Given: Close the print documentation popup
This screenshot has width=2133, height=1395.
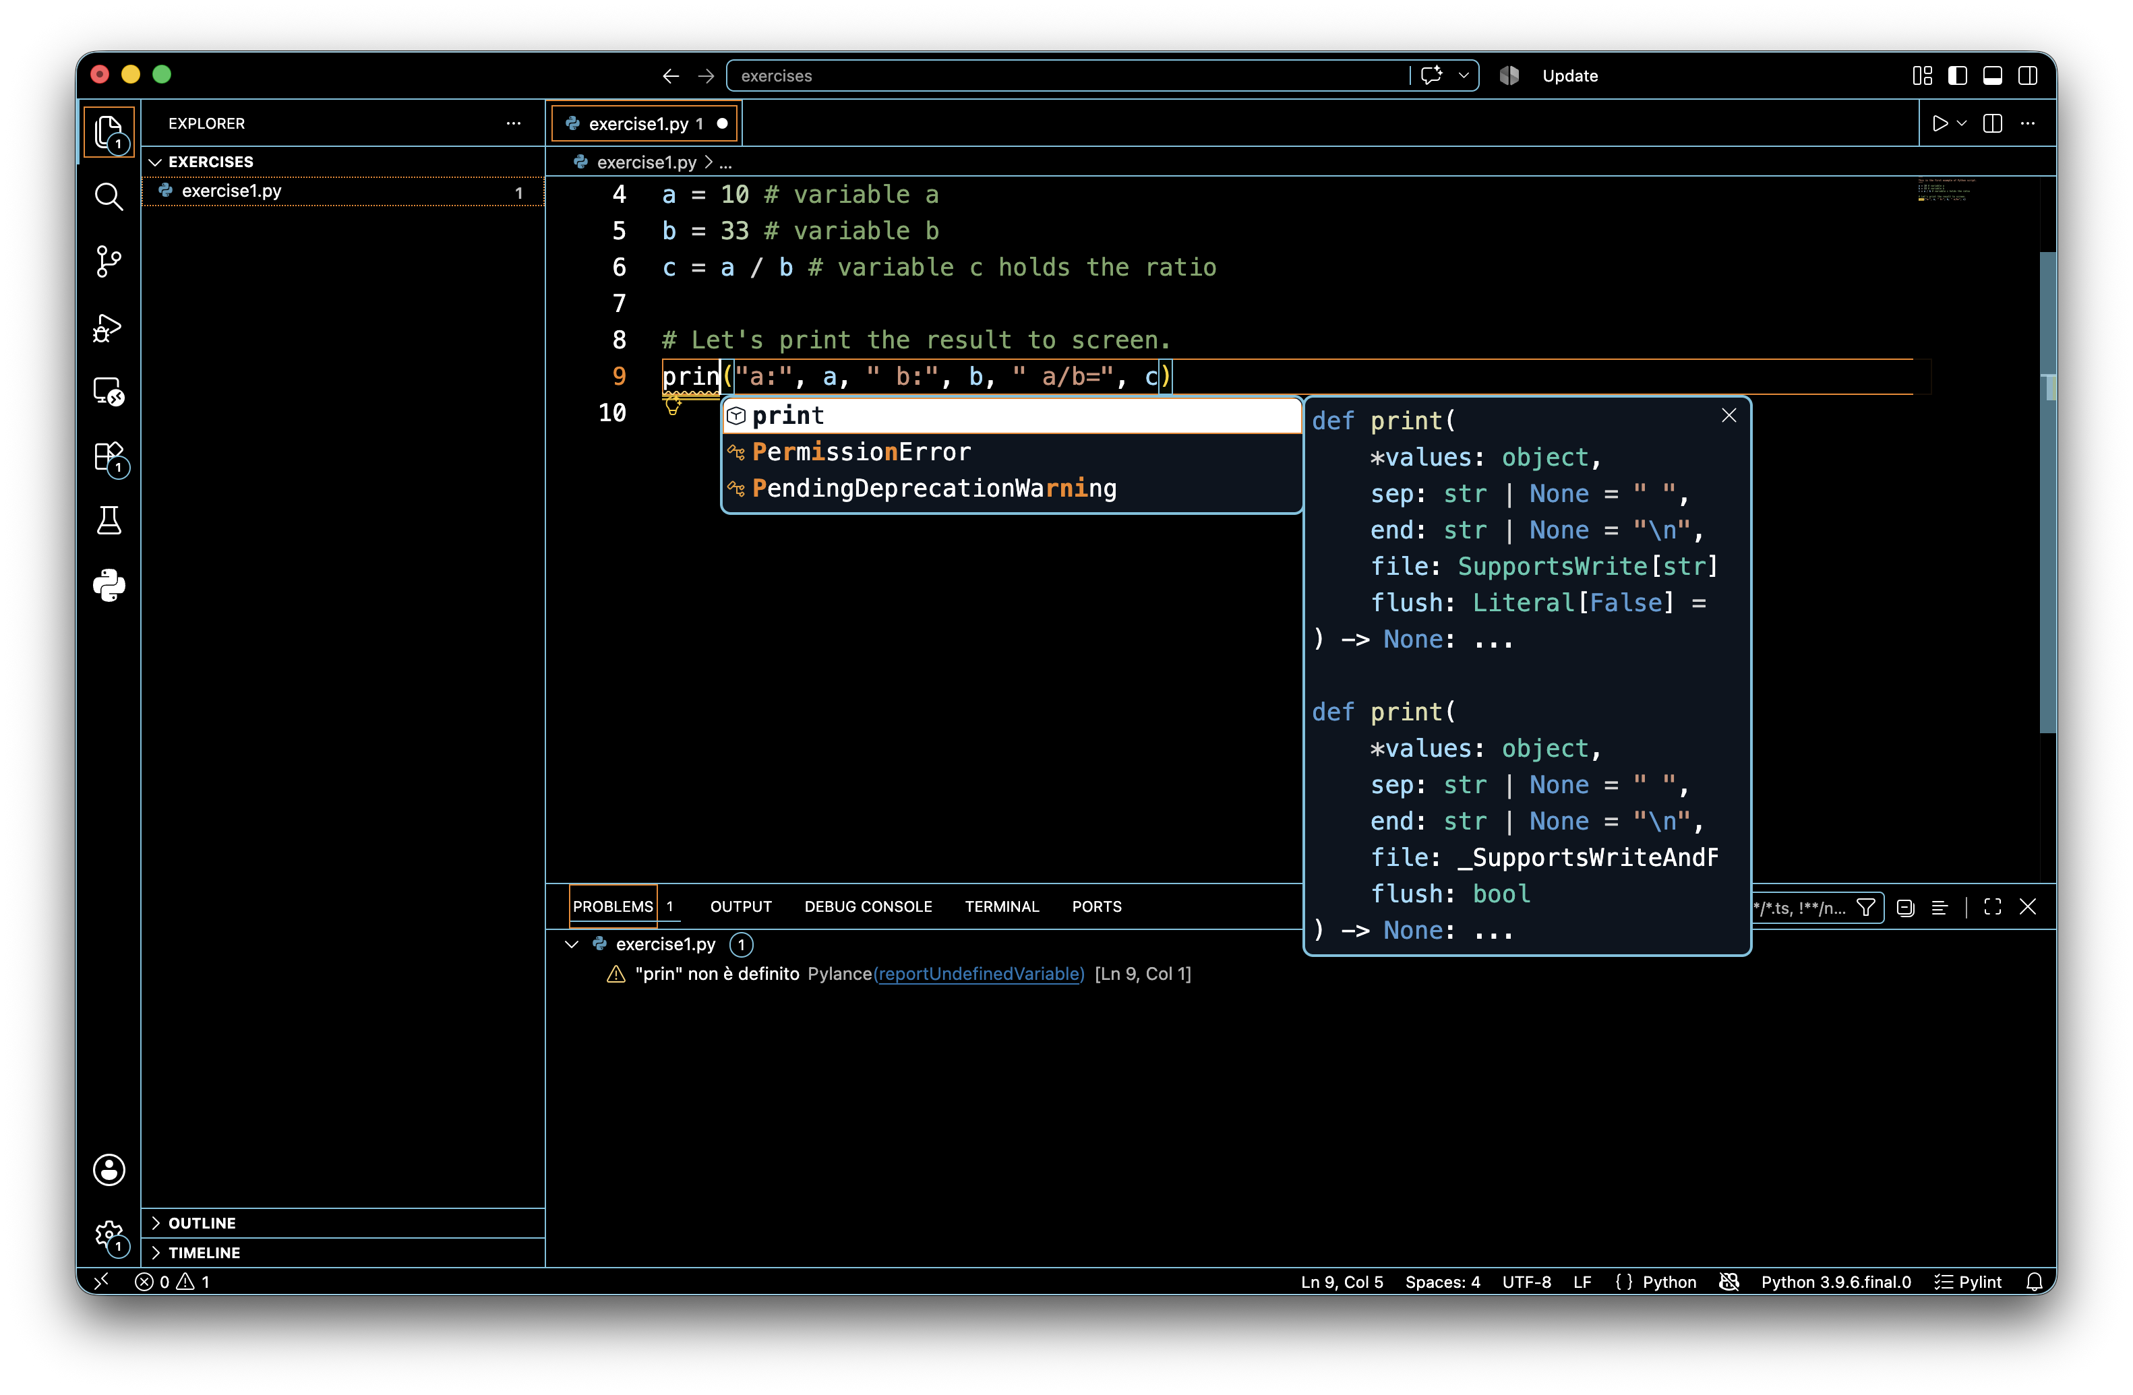Looking at the screenshot, I should tap(1729, 415).
